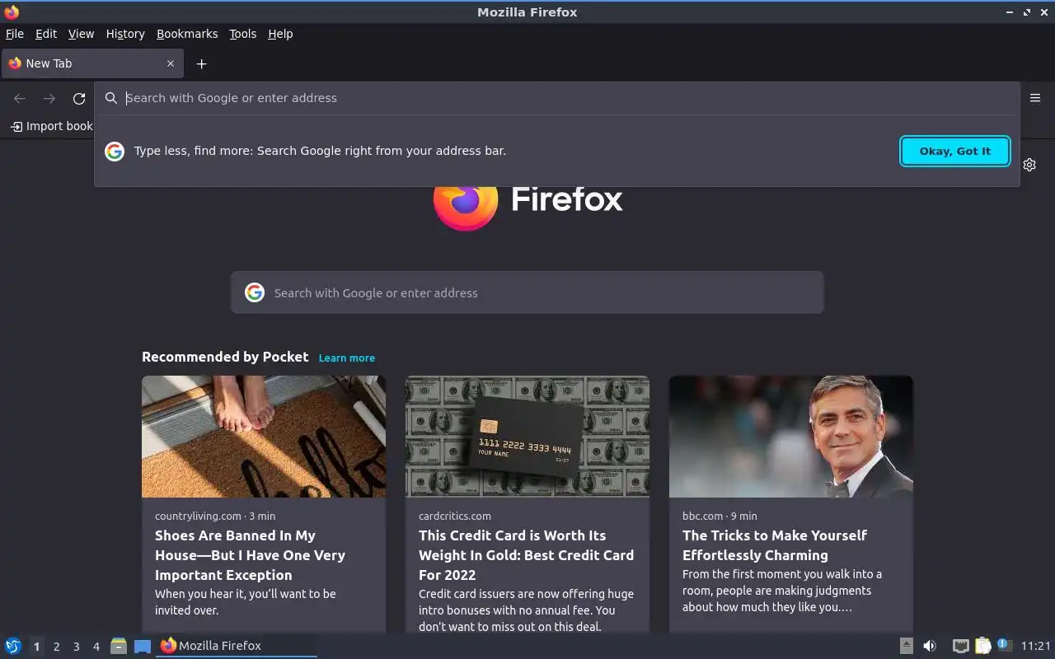Open This Credit Card is Worth Its Weight article
1055x659 pixels.
tap(526, 555)
